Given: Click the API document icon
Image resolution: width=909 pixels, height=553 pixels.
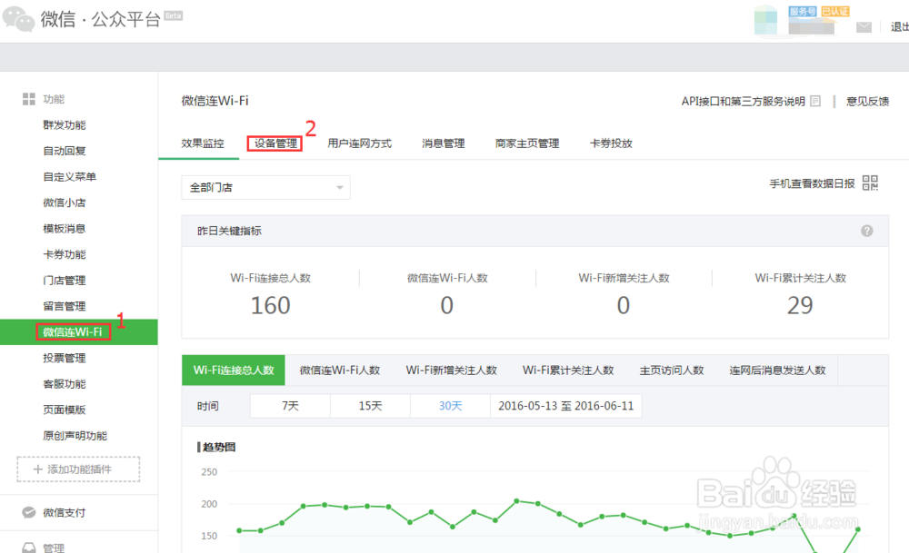Looking at the screenshot, I should coord(815,102).
